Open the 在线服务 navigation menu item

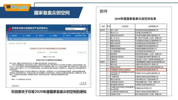(x=53, y=36)
